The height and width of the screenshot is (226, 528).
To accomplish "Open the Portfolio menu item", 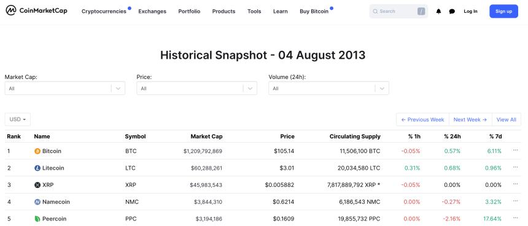I will pyautogui.click(x=189, y=12).
